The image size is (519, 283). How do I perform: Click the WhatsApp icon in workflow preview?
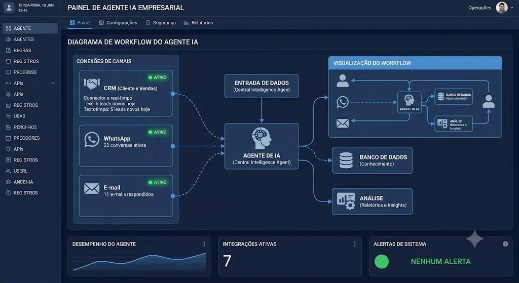[343, 102]
